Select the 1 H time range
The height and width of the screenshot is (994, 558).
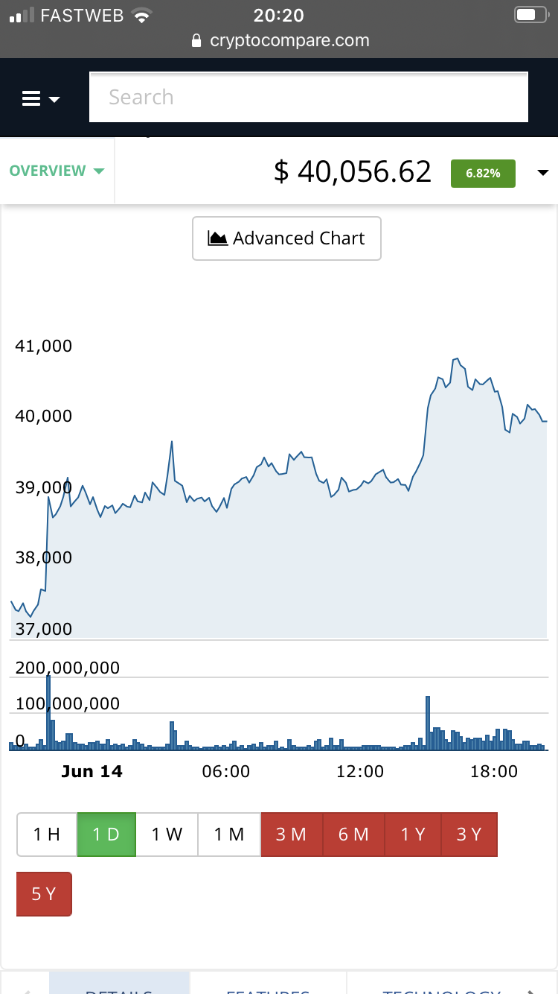coord(47,835)
